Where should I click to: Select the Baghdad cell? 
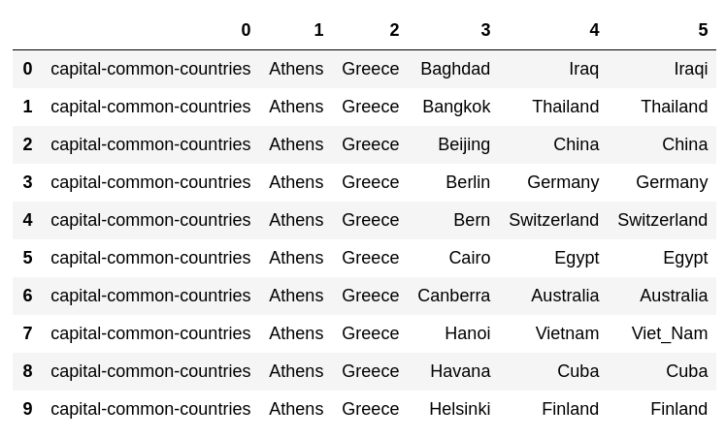point(455,69)
